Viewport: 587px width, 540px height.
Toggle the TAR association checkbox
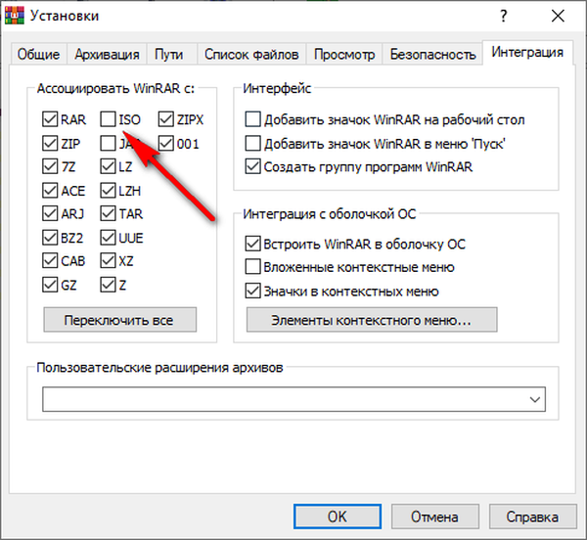click(x=108, y=214)
